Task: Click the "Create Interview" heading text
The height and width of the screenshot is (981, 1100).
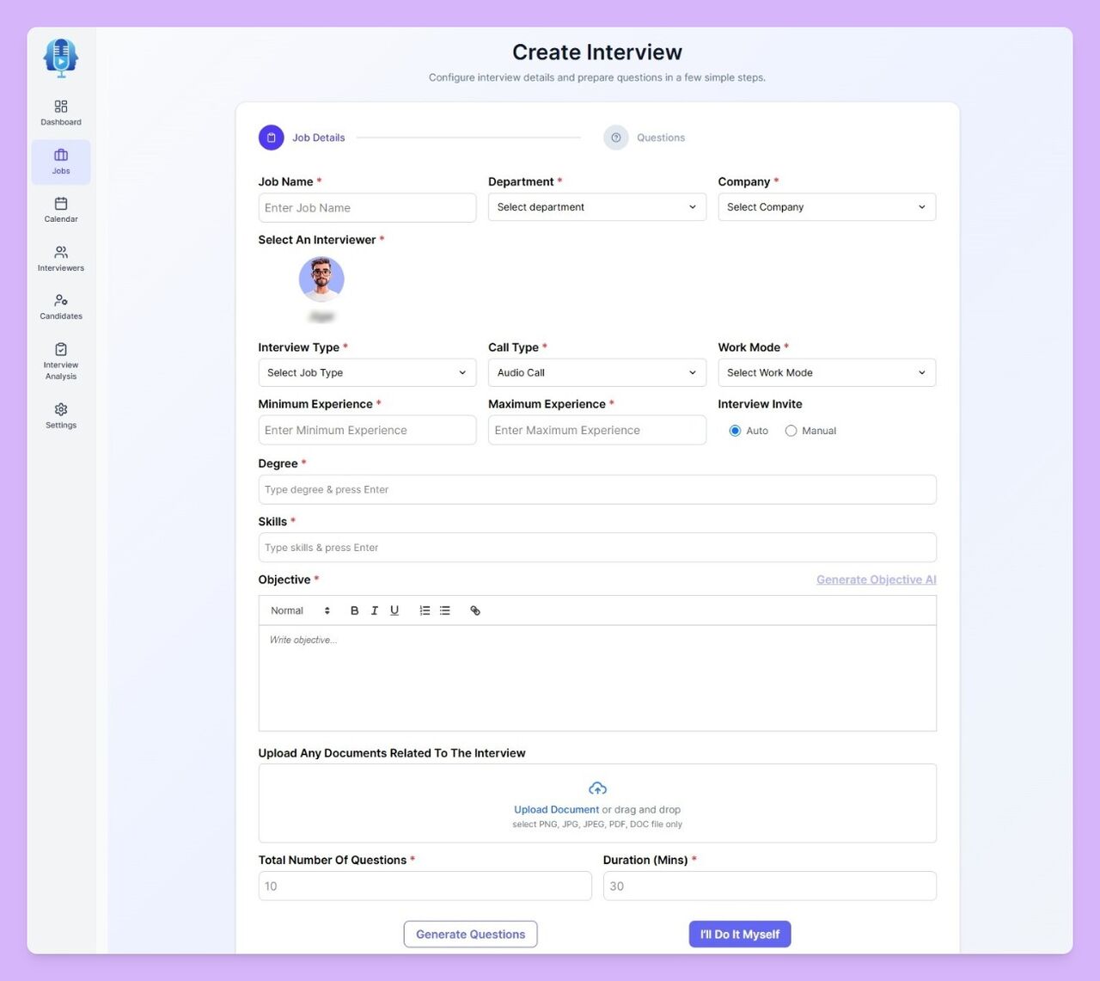Action: [x=597, y=52]
